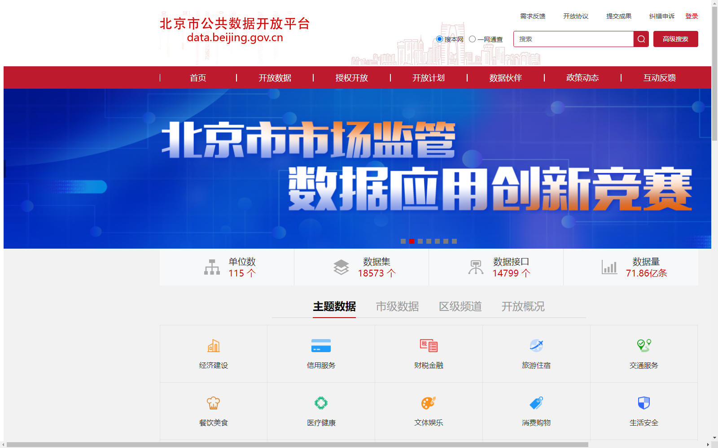This screenshot has height=448, width=718.
Task: Open the 医疗健康 medical cross icon
Action: (321, 403)
